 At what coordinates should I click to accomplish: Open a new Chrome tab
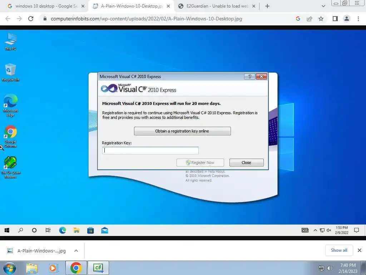click(267, 6)
